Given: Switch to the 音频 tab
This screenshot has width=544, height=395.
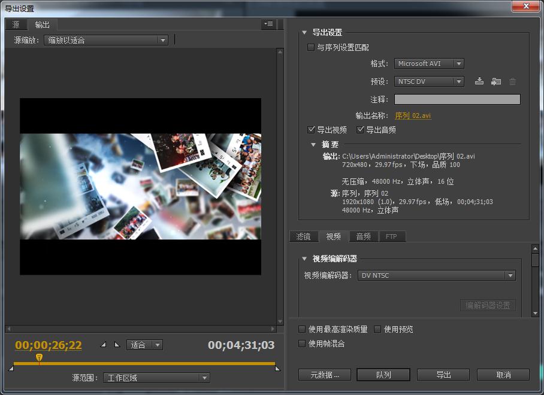Looking at the screenshot, I should pos(362,236).
